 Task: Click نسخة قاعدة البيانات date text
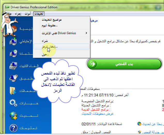click(102, 124)
